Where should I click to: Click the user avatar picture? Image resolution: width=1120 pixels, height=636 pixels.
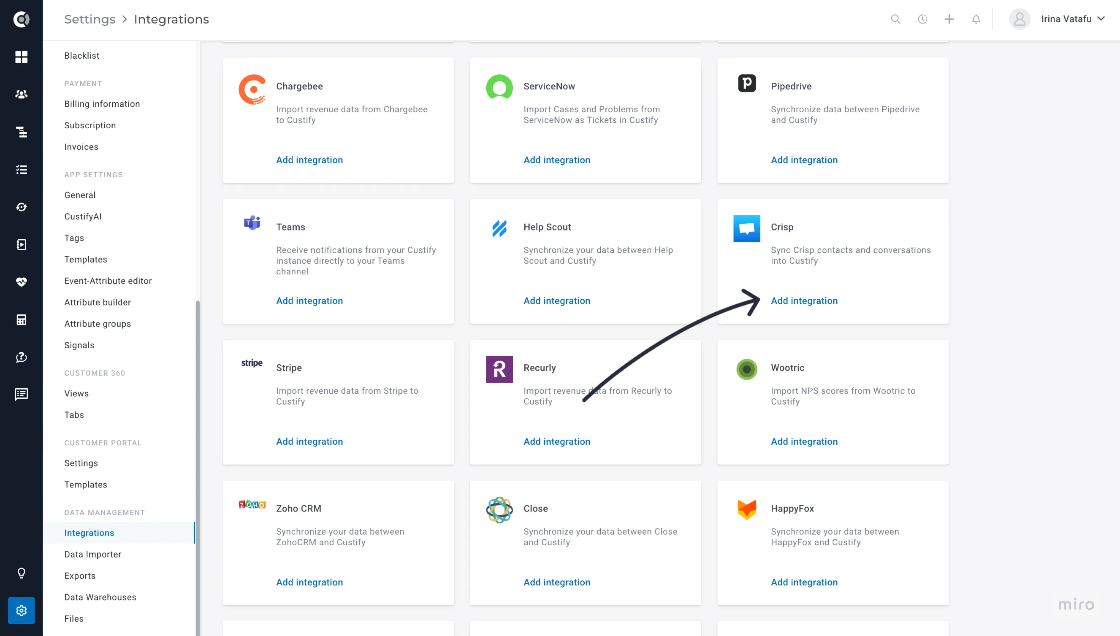1020,19
